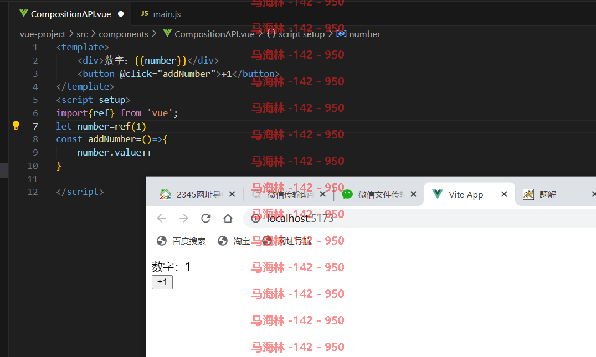
Task: Click 'import{ref}' statement text
Action: [x=85, y=113]
